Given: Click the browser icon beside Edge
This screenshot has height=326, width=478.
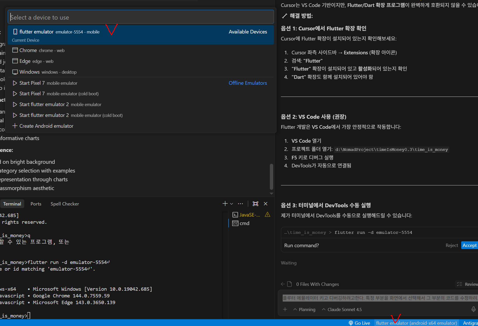Looking at the screenshot, I should pos(15,61).
